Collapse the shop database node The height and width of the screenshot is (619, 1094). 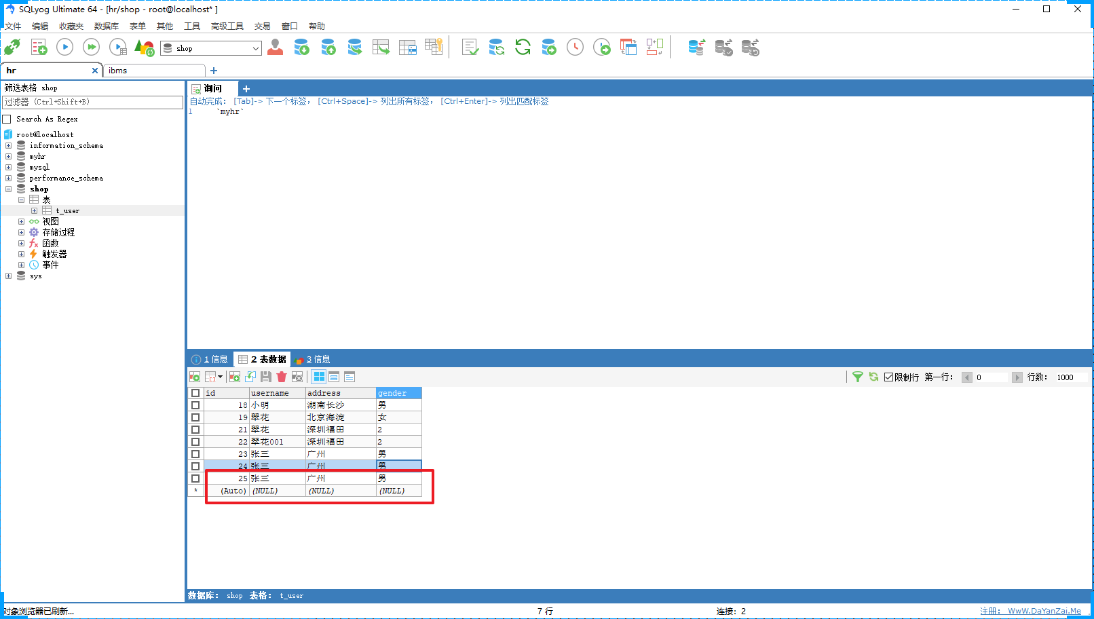point(8,189)
